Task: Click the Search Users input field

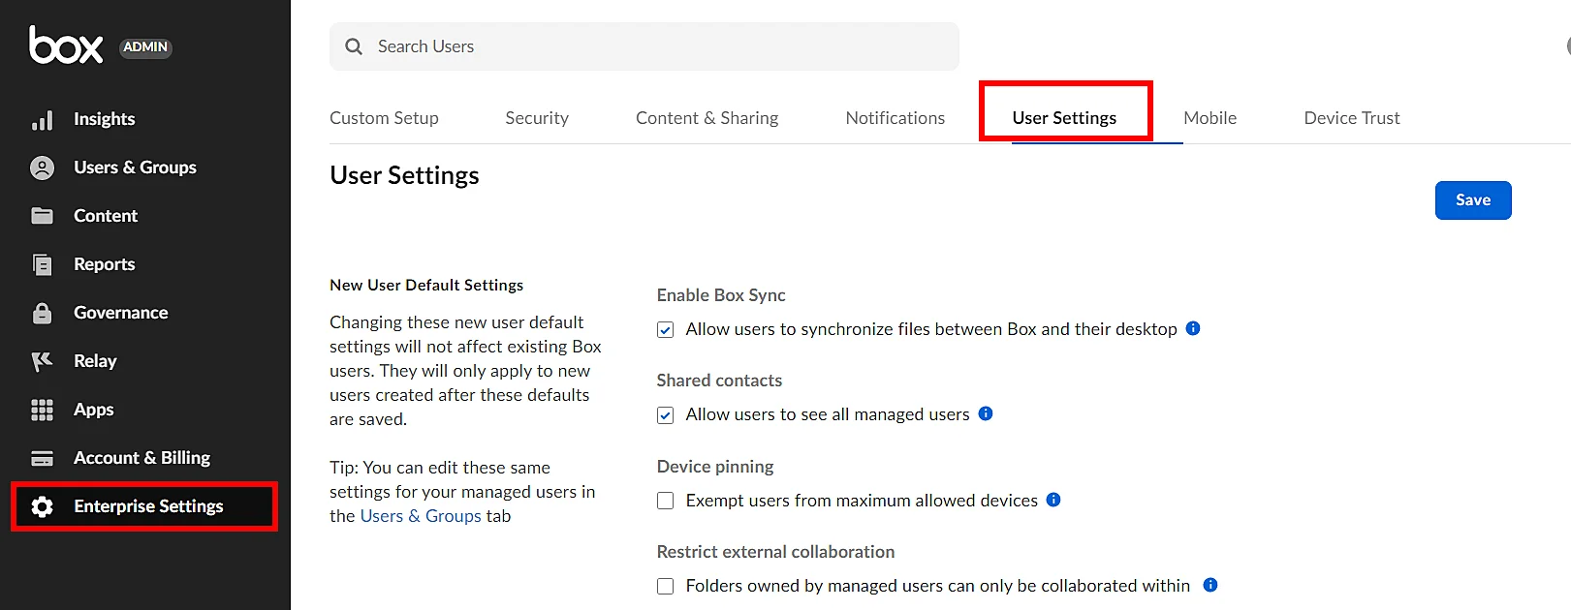Action: click(x=644, y=46)
